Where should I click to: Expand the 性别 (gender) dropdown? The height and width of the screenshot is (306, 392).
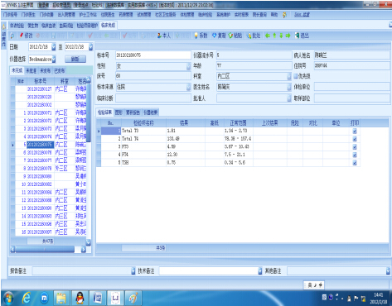(188, 66)
